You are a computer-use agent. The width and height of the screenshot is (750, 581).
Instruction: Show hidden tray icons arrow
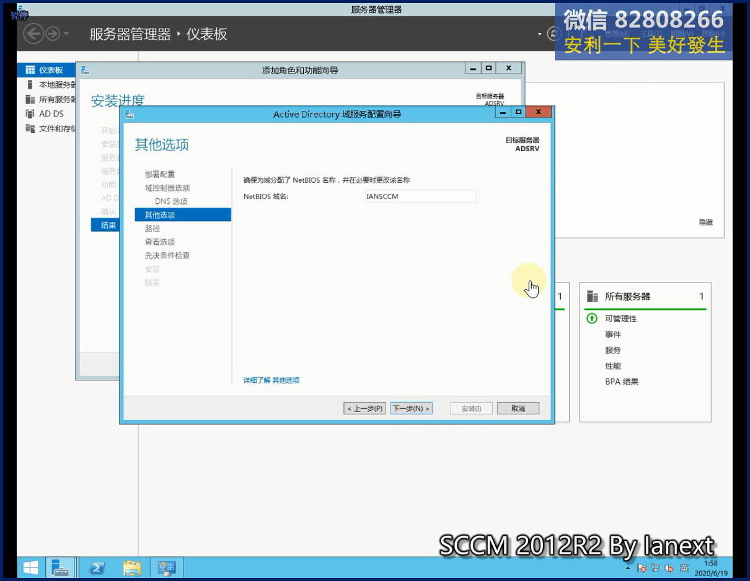(x=628, y=568)
